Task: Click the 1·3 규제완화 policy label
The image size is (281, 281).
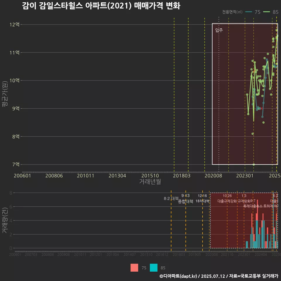Action: click(244, 198)
